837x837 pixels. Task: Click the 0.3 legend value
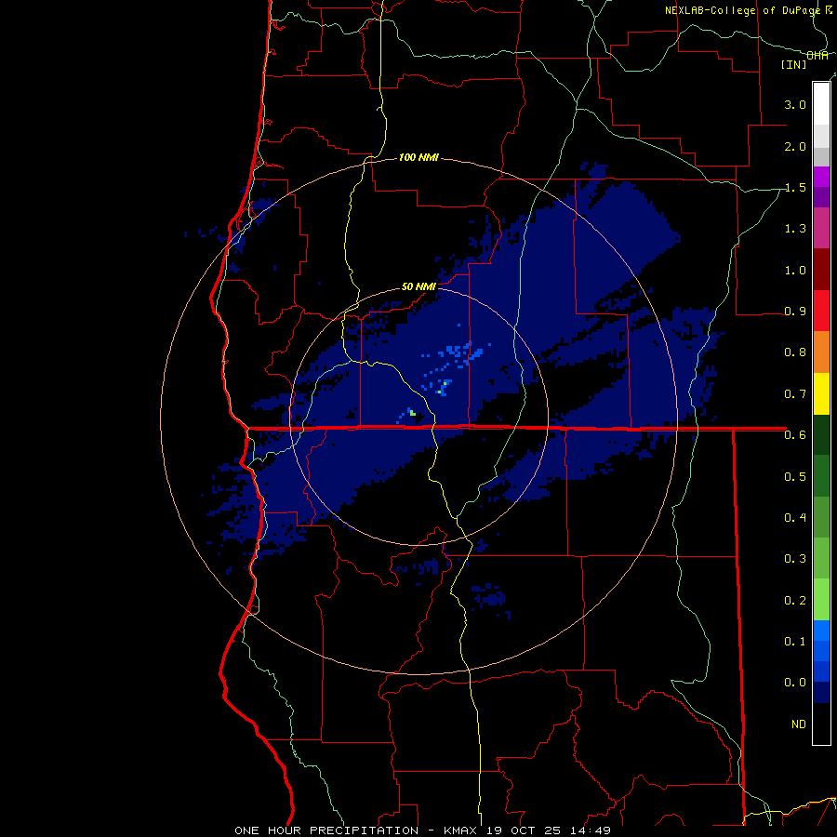click(795, 558)
